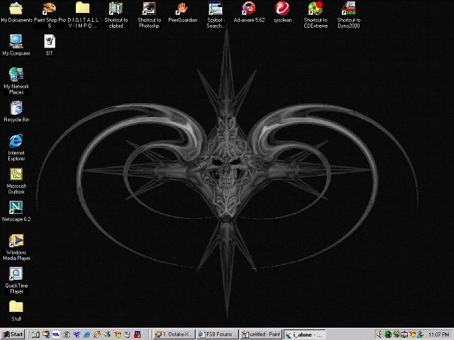The width and height of the screenshot is (454, 340).
Task: Launch the Microsoft Outlook desktop icon
Action: click(16, 181)
